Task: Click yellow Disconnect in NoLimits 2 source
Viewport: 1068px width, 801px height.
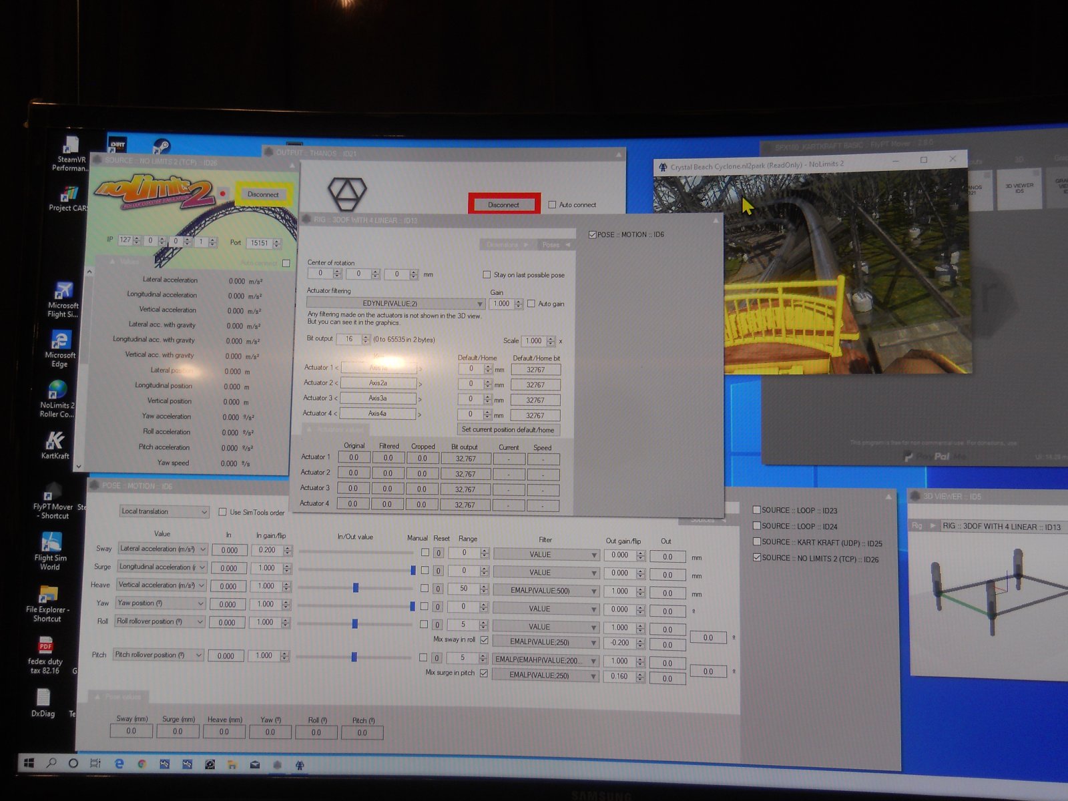Action: (x=263, y=194)
